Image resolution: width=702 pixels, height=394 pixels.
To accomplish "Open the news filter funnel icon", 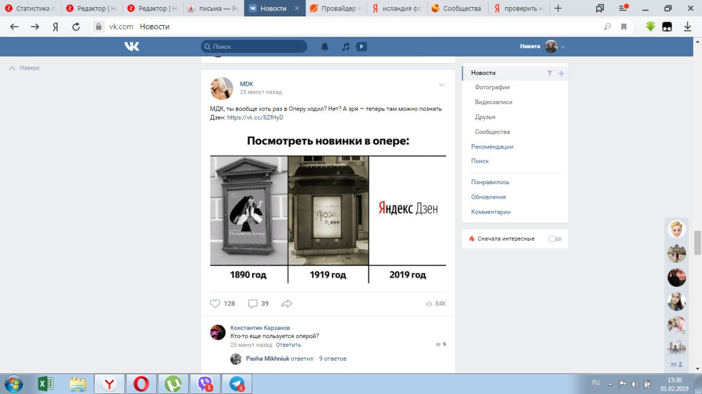I will [x=550, y=73].
